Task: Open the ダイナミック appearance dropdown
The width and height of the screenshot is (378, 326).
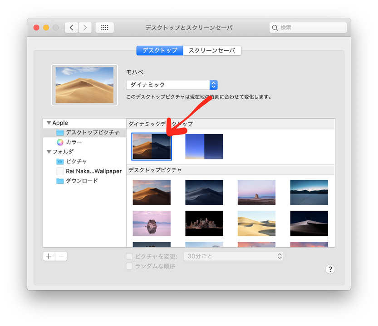Action: click(x=172, y=85)
